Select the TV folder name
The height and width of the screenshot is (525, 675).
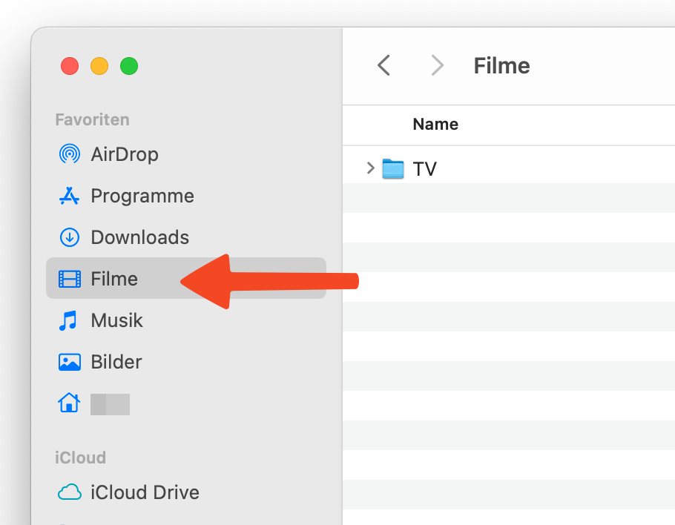425,169
